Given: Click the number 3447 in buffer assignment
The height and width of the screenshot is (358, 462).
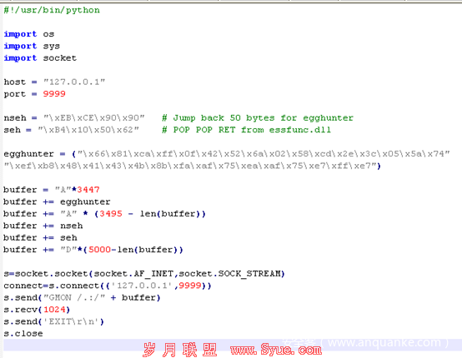Looking at the screenshot, I should [88, 190].
